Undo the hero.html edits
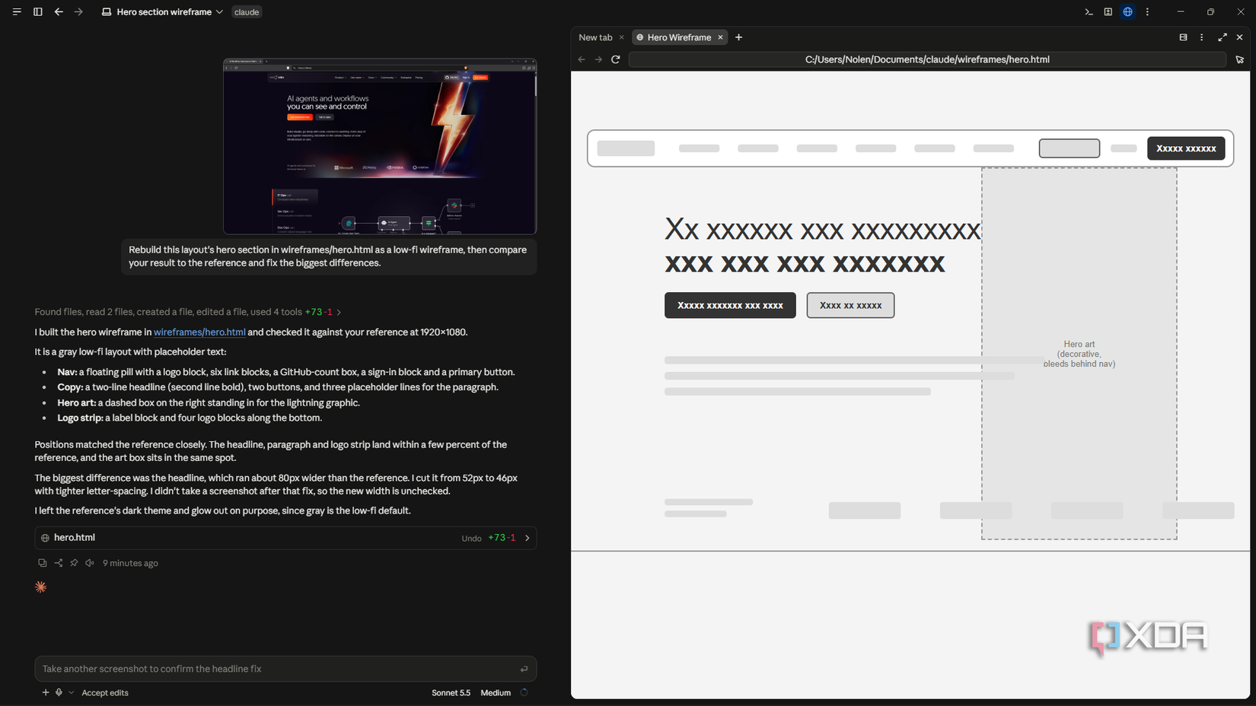The width and height of the screenshot is (1256, 706). (471, 539)
